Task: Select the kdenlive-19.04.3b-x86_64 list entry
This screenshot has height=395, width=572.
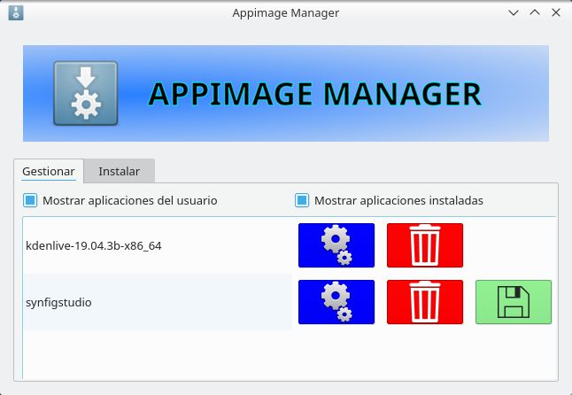Action: (93, 245)
